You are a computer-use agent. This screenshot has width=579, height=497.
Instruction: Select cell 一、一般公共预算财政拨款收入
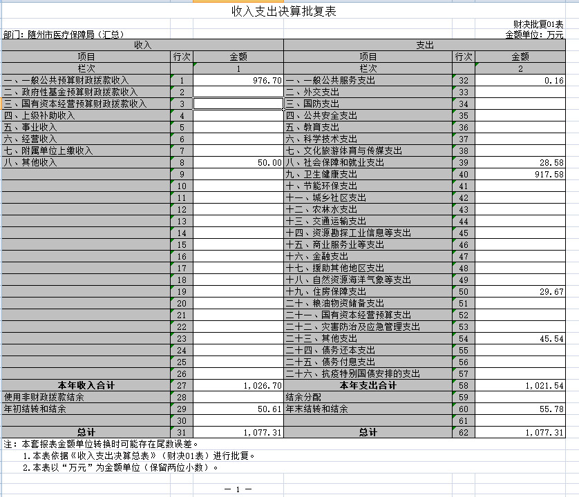pyautogui.click(x=86, y=81)
